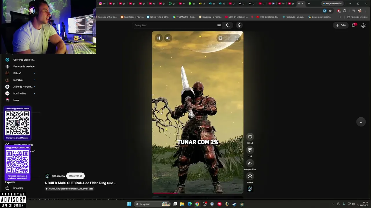Open the on-screen keyboard icon in search
Image resolution: width=371 pixels, height=208 pixels.
coord(219,25)
